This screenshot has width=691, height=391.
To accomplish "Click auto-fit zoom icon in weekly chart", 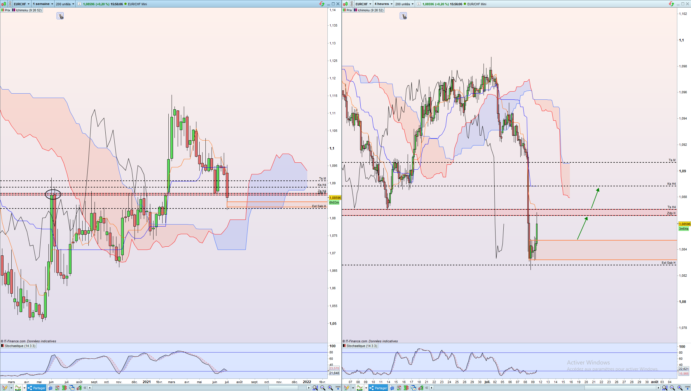I will tap(315, 388).
